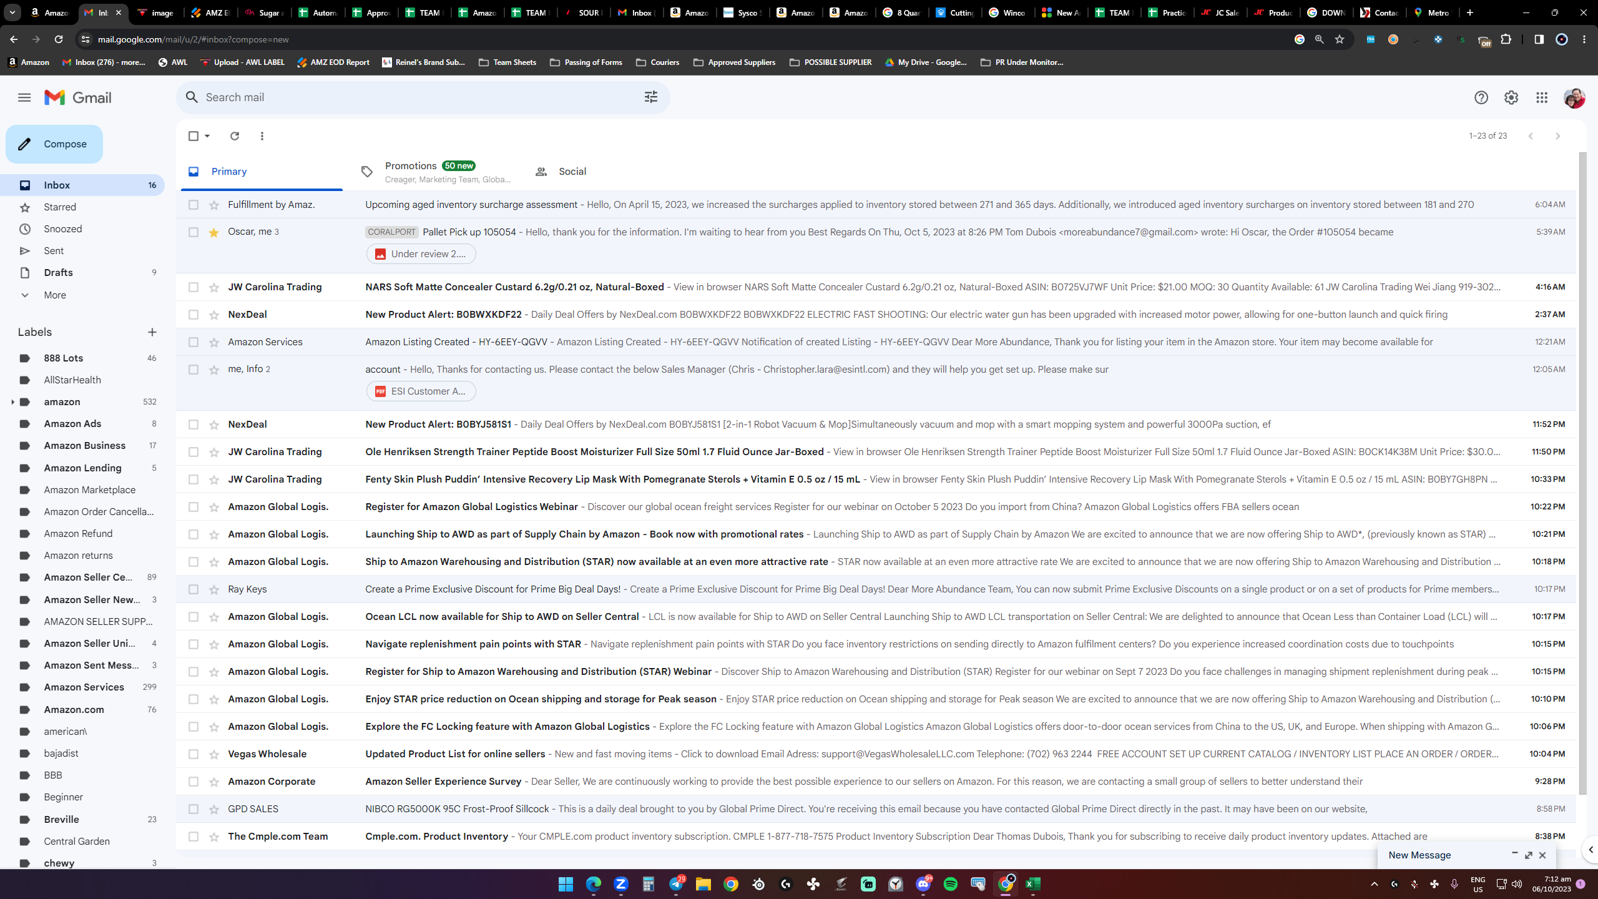Open Gmail main menu hamburger icon
The height and width of the screenshot is (899, 1598).
(x=24, y=97)
